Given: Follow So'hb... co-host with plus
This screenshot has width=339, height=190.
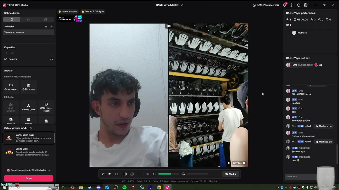Looking at the screenshot, I should tap(244, 163).
